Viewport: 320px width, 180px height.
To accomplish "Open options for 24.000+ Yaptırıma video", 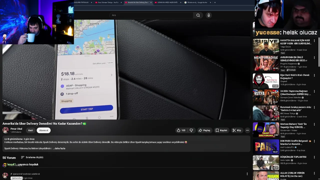I will 314,91.
